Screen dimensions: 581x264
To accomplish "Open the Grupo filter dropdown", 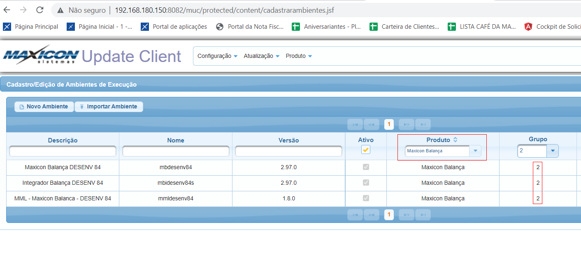I will click(552, 151).
